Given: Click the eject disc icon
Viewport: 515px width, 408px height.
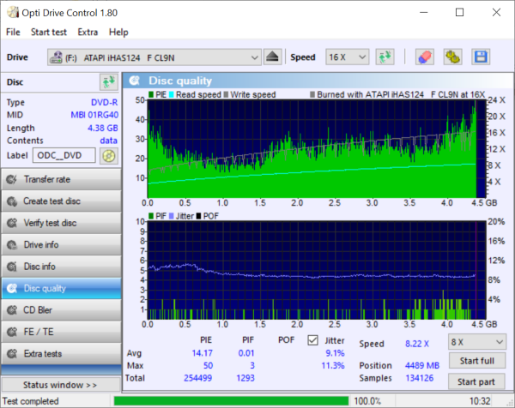Looking at the screenshot, I should pos(272,57).
